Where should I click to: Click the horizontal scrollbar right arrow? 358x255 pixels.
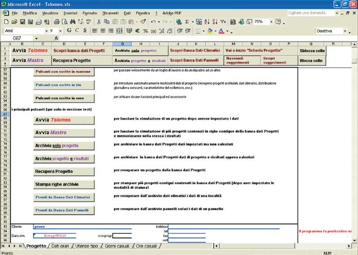[349, 246]
